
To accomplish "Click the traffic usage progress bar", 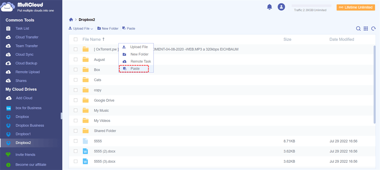I will pyautogui.click(x=311, y=6).
